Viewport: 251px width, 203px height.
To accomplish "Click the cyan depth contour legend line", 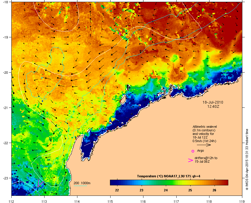I will coord(80,186).
